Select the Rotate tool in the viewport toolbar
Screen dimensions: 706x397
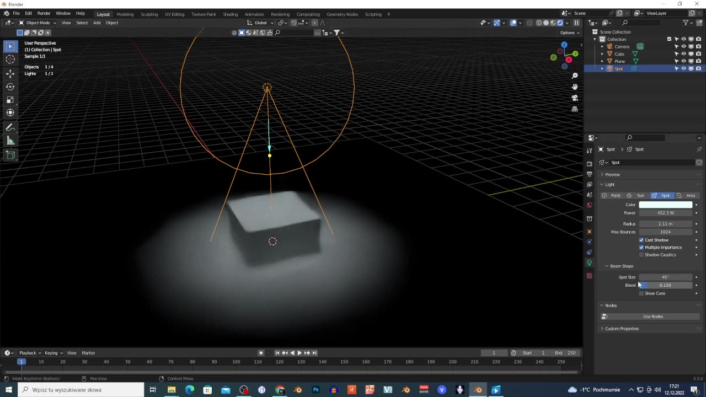click(x=10, y=87)
